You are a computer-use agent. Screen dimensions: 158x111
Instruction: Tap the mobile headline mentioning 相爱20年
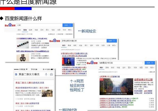32,88
